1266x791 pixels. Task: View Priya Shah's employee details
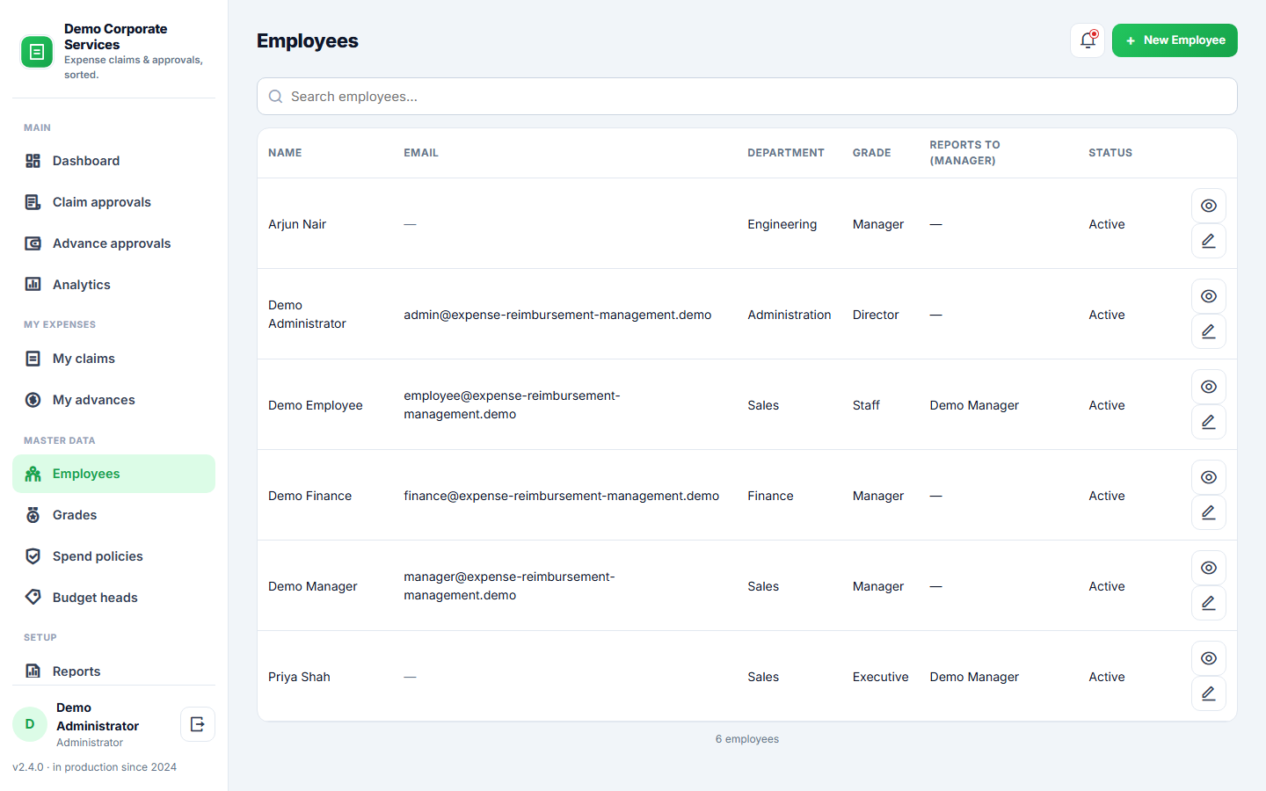[x=1209, y=658]
